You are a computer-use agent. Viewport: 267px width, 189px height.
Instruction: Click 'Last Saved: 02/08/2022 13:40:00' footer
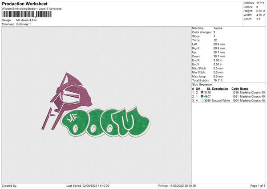88,186
